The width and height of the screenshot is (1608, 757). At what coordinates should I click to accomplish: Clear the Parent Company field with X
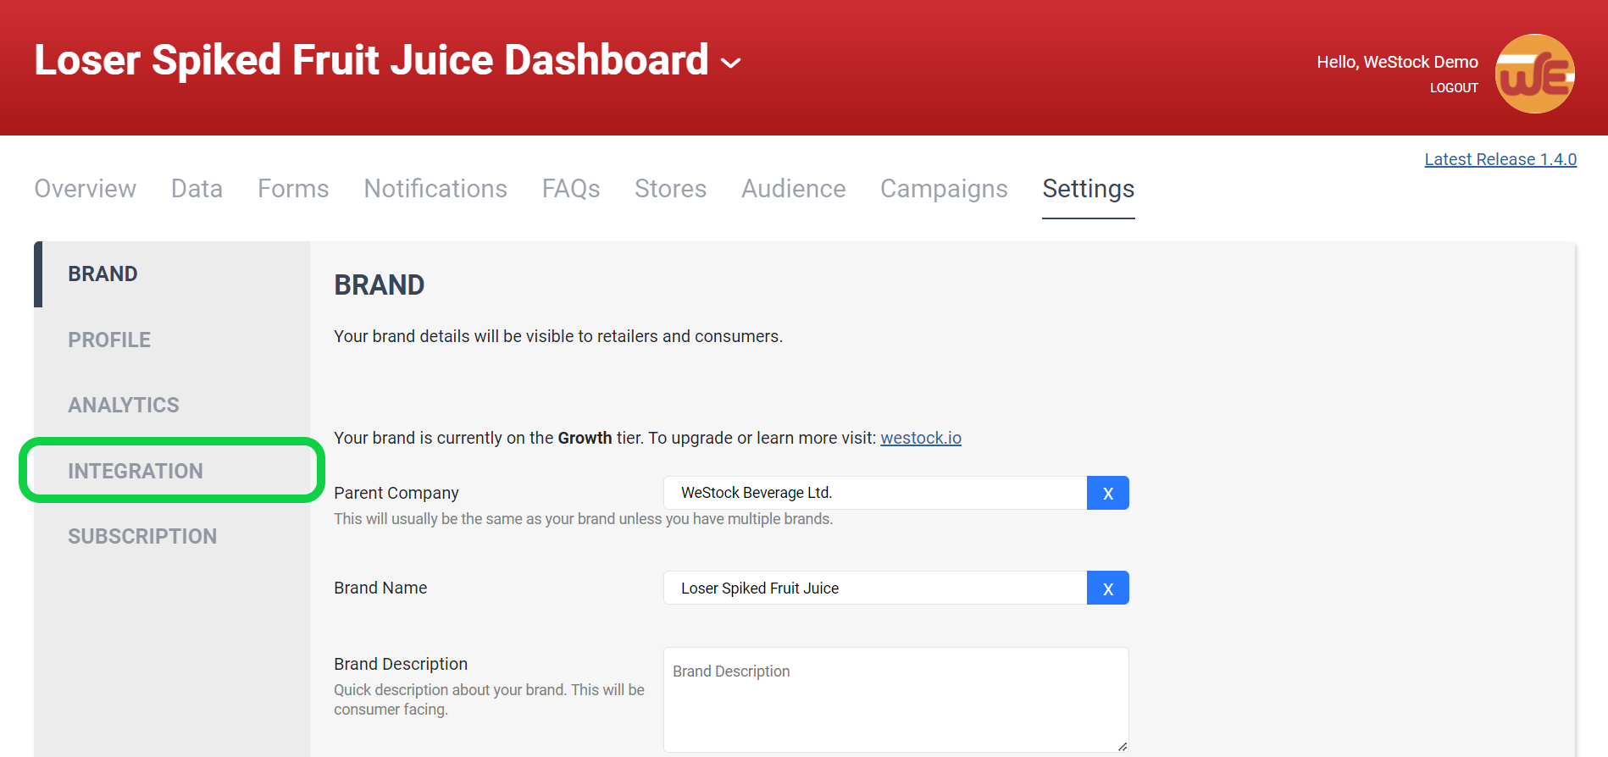click(1107, 493)
